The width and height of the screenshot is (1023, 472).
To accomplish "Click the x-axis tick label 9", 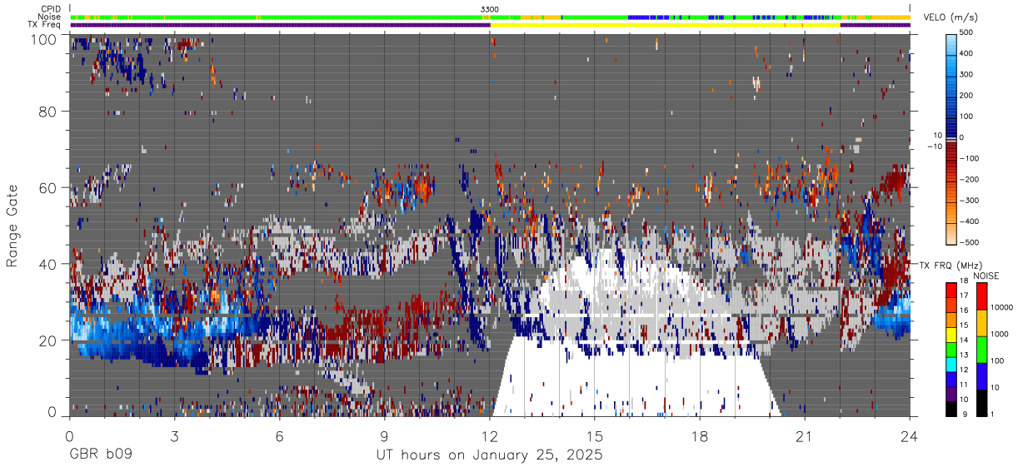I will [384, 435].
